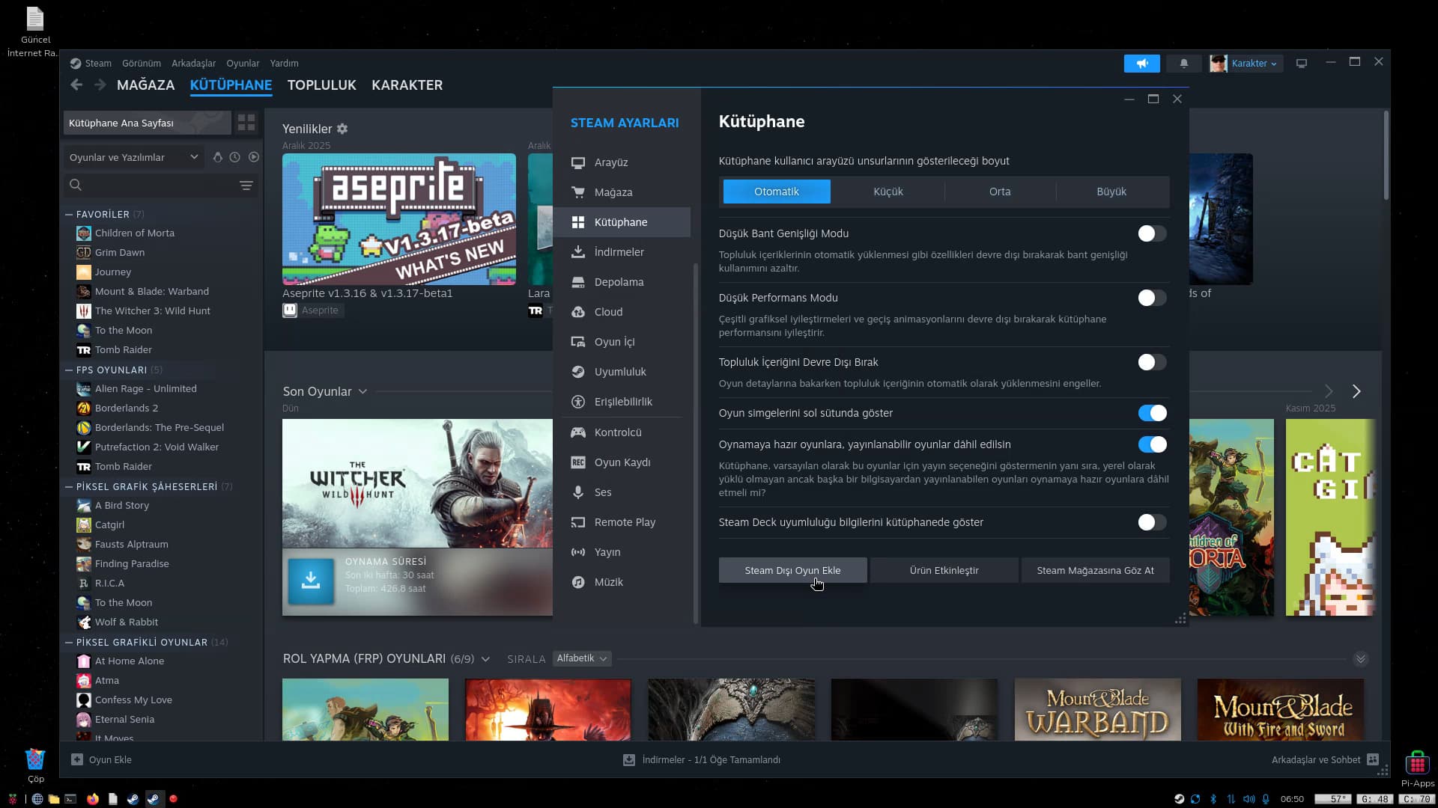The image size is (1438, 808).
Task: Open the Kontrolcü controller settings
Action: pyautogui.click(x=617, y=432)
